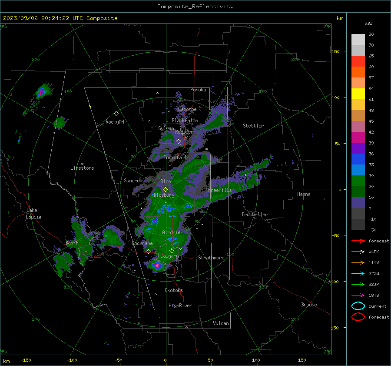Viewport: 391px width, 366px height.
Task: Click the Didsbury town label
Action: [164, 195]
